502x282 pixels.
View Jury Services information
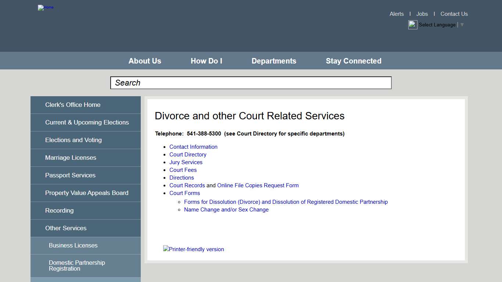click(x=186, y=162)
